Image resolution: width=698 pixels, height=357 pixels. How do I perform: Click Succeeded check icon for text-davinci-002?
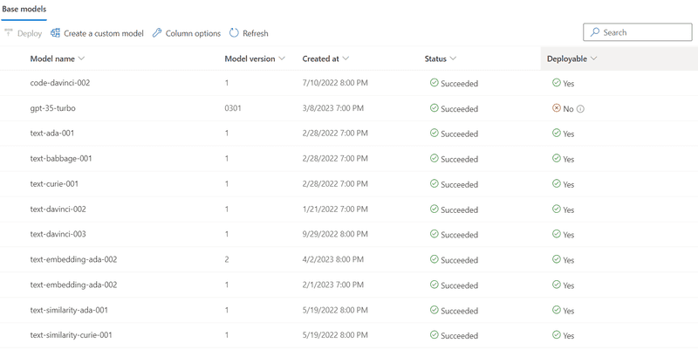click(x=434, y=209)
